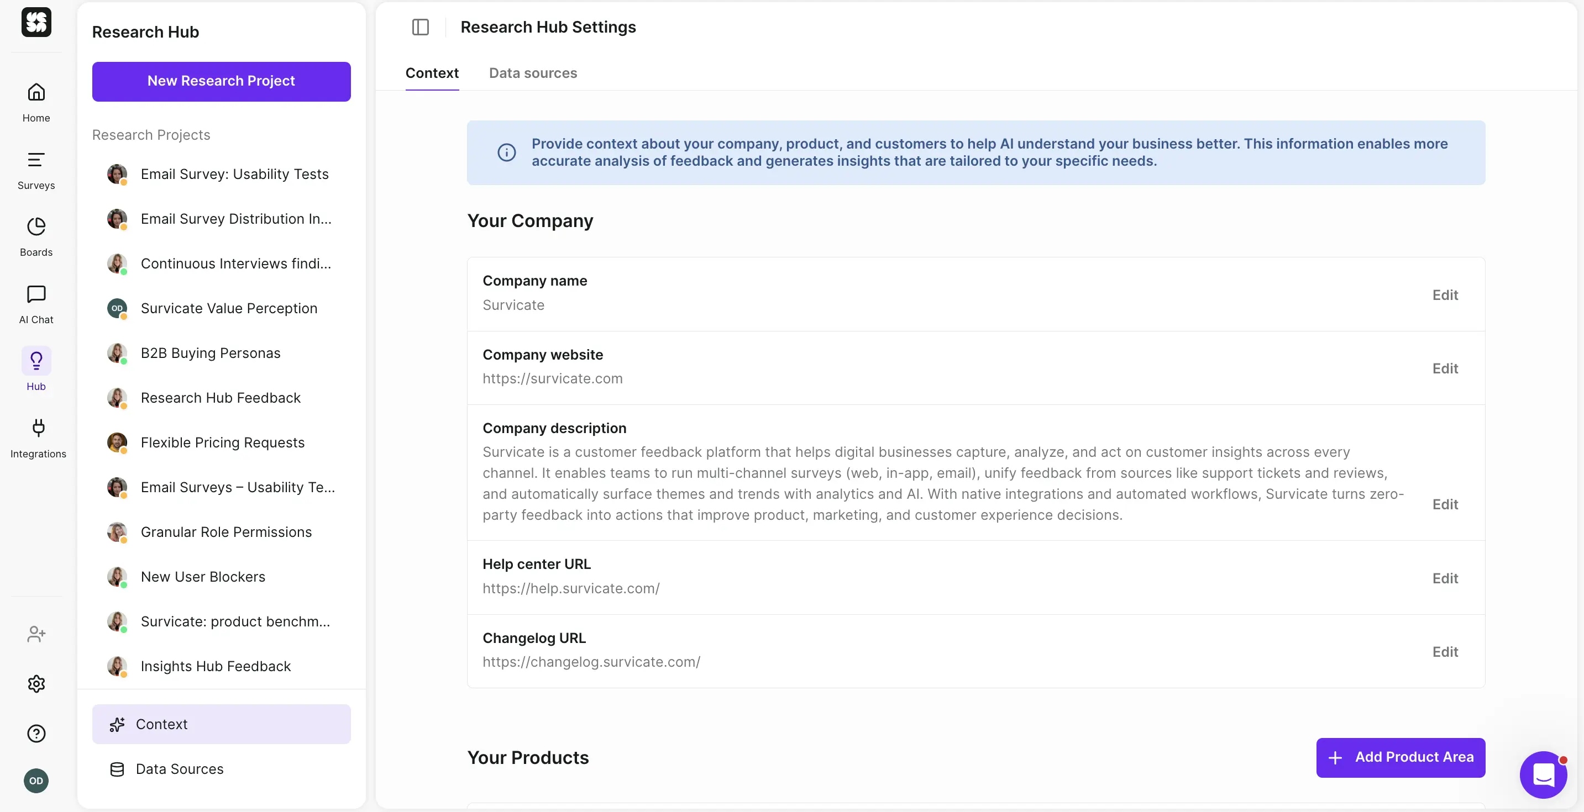Click OD avatar beside Survicate Value Perception
The image size is (1584, 812).
(117, 308)
